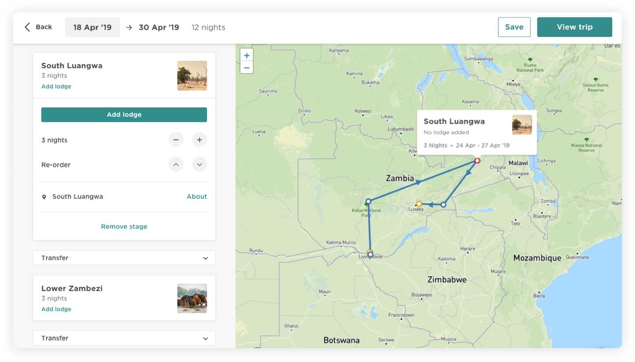Viewport: 635px width, 362px height.
Task: Move South Luangwa stage down in order
Action: click(x=199, y=164)
